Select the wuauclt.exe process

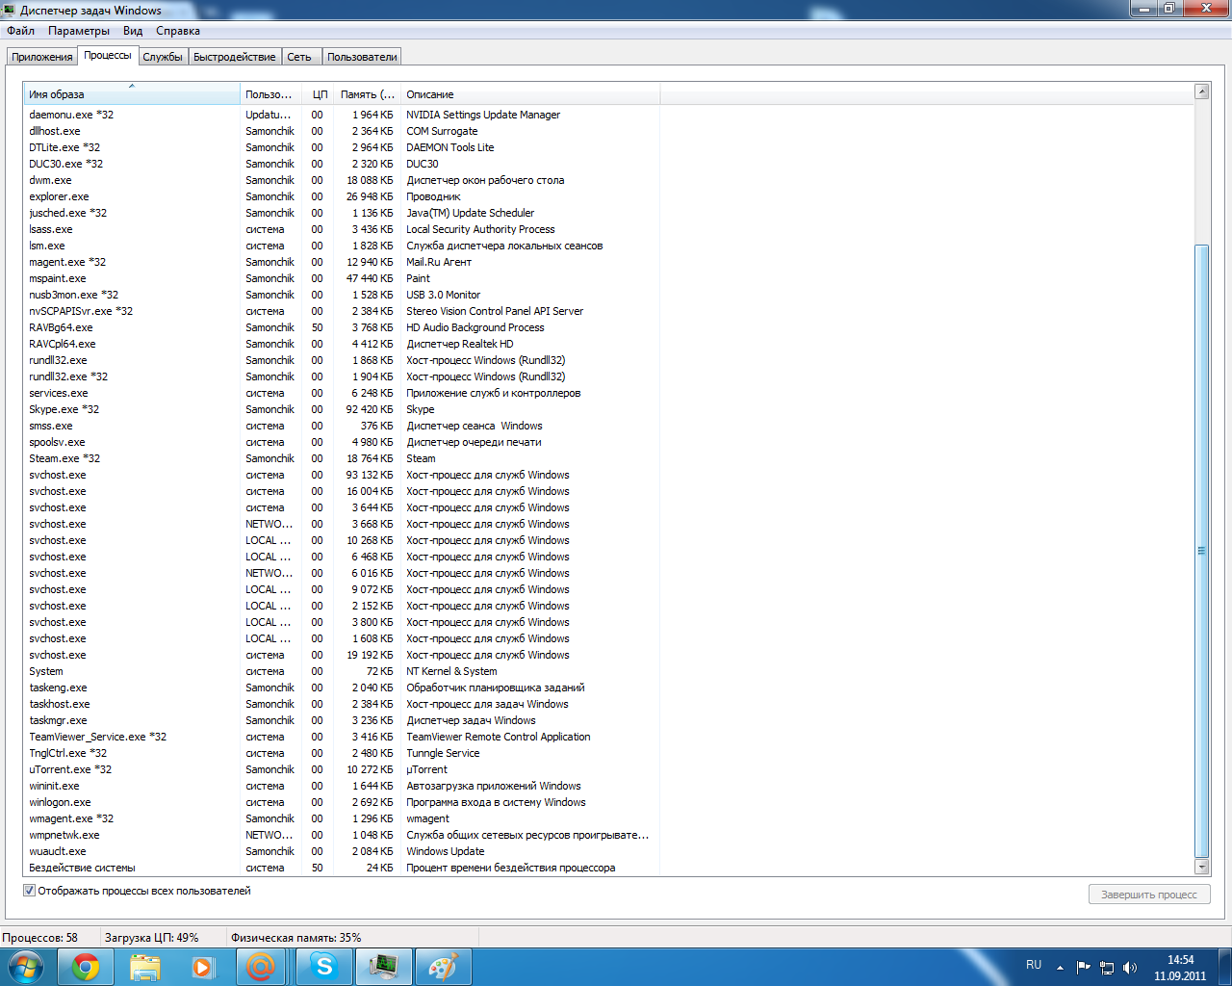tap(342, 851)
